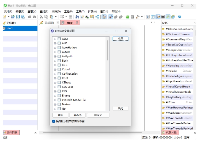Click the Internet Explorer preview icon
Image resolution: width=197 pixels, height=143 pixels.
click(173, 17)
